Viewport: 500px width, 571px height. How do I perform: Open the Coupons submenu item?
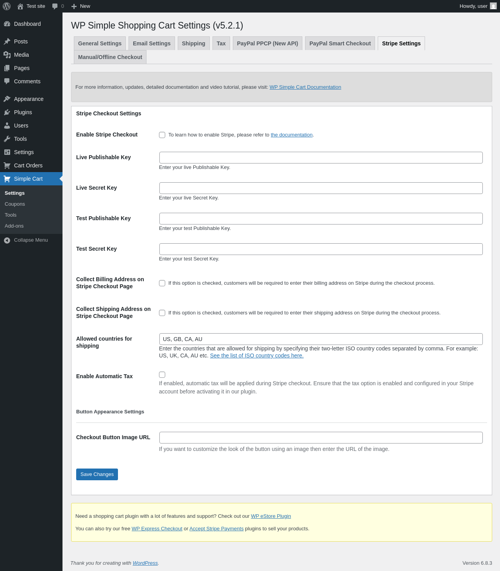(15, 204)
